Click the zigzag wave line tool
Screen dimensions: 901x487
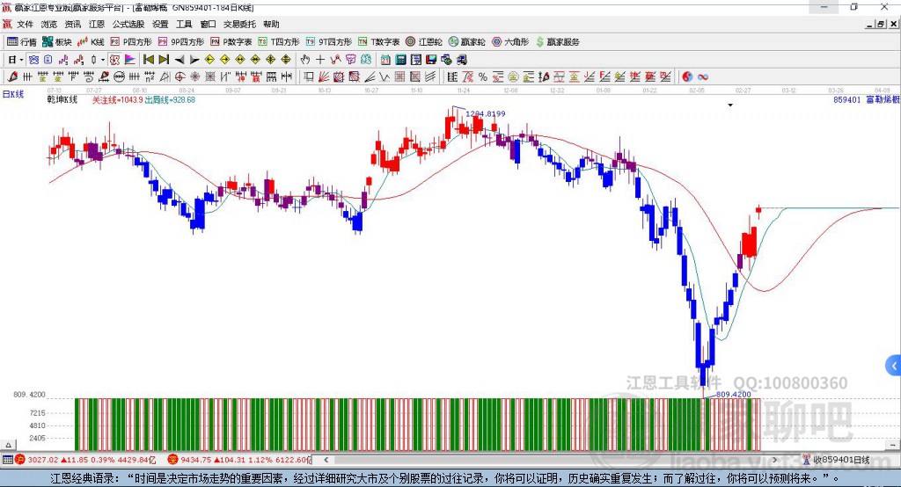pos(384,76)
